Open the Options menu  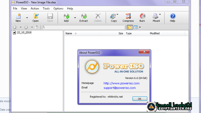click(x=58, y=8)
